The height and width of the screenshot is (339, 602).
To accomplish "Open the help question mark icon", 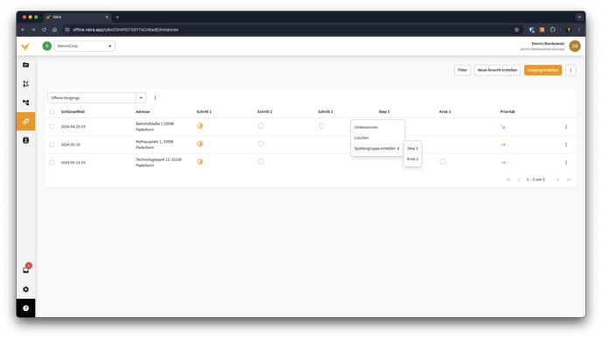I will click(x=25, y=308).
